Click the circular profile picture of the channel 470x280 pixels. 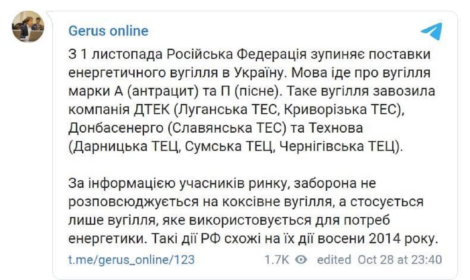[x=28, y=26]
